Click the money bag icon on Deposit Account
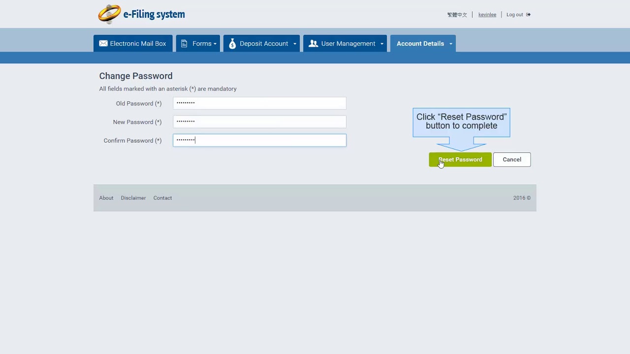Viewport: 630px width, 354px height. 232,43
